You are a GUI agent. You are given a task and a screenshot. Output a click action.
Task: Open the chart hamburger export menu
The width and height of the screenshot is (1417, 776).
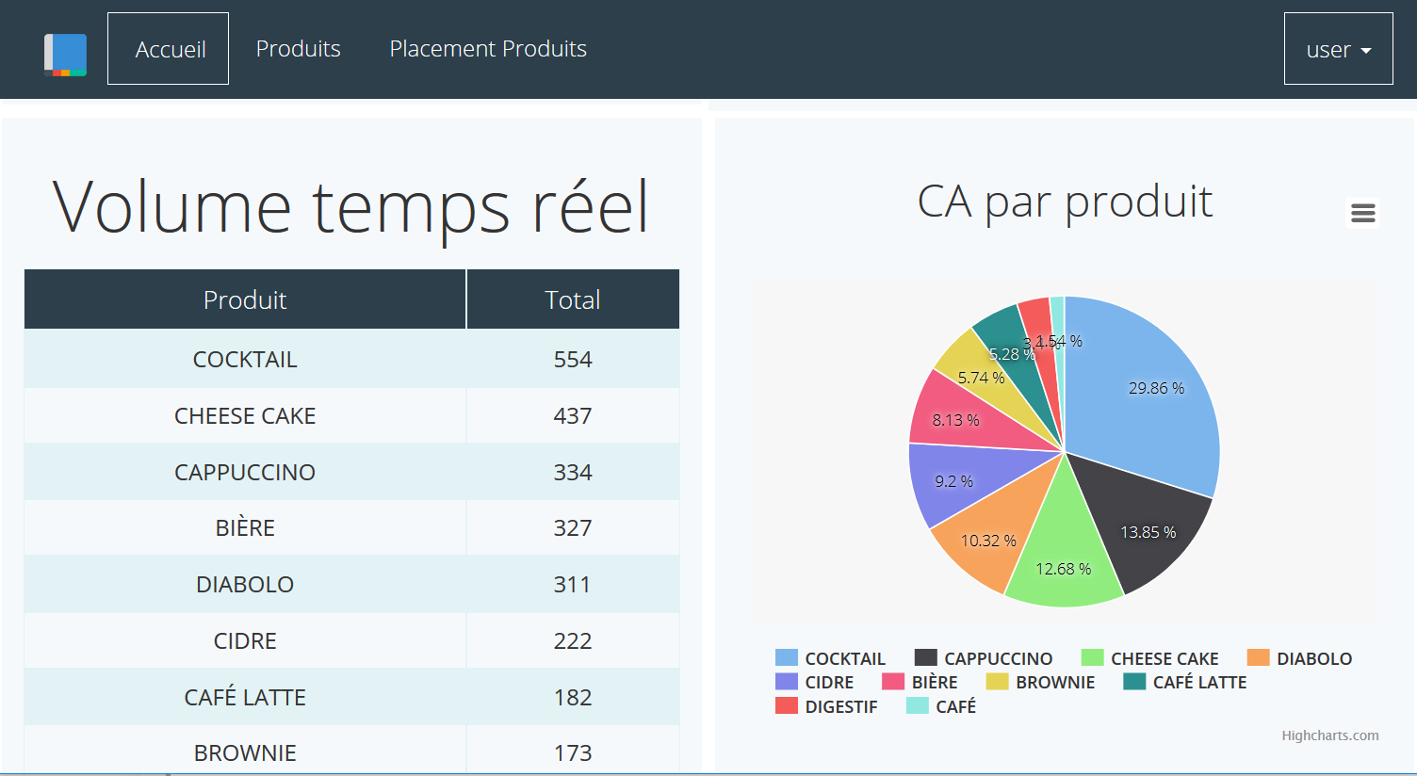point(1362,214)
